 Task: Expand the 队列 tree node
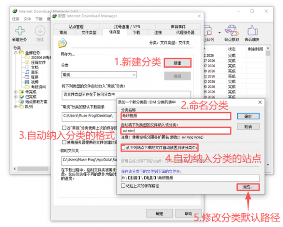(x=16, y=106)
